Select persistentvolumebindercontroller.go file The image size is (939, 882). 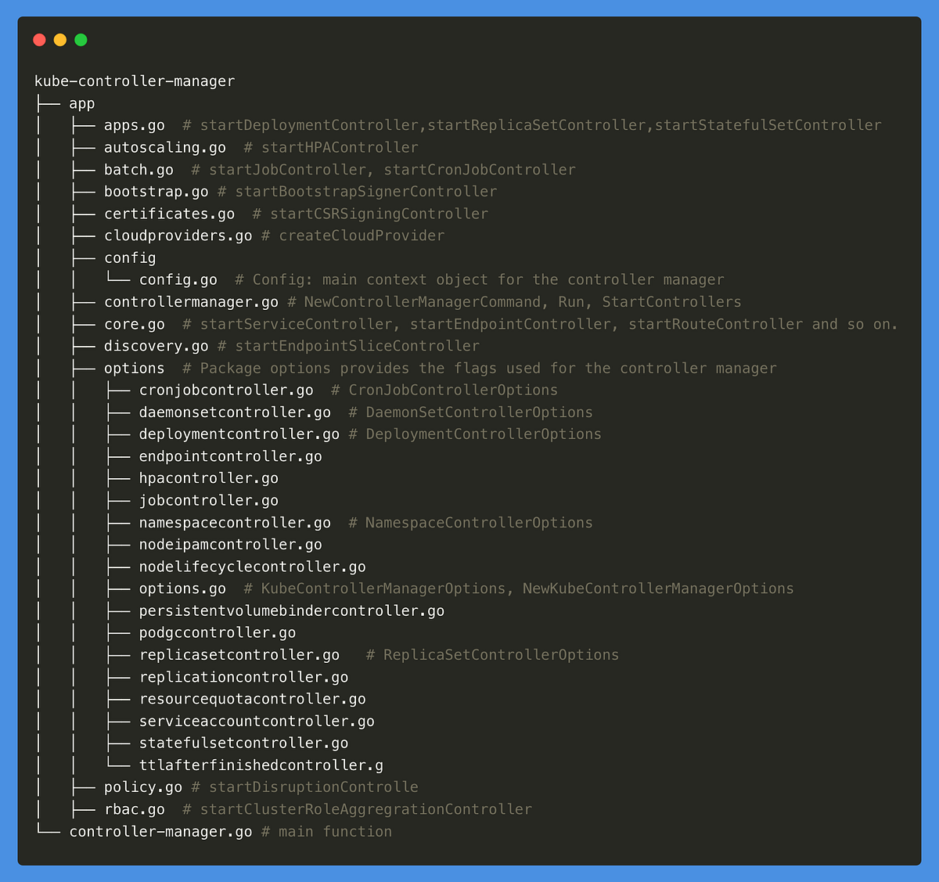[291, 610]
